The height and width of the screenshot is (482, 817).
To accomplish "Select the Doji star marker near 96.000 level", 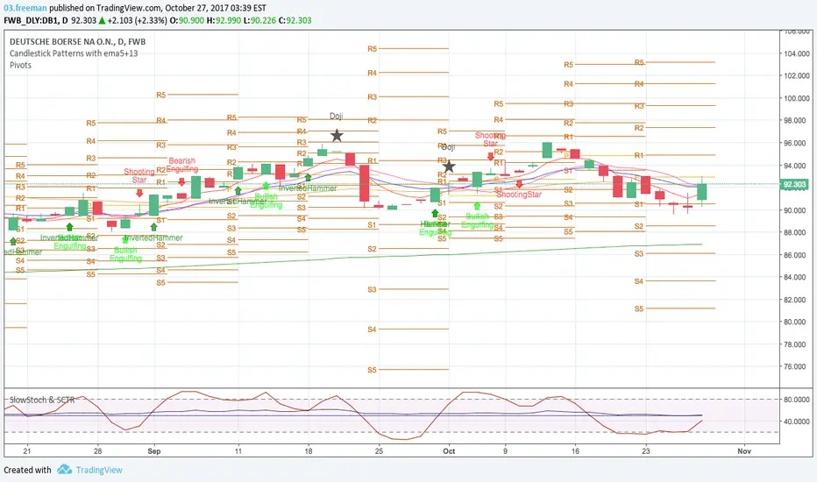I will coord(337,136).
